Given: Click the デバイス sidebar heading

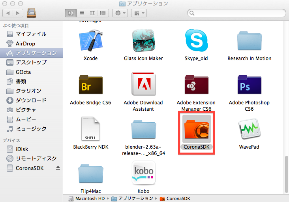Looking at the screenshot, I should pyautogui.click(x=11, y=141).
